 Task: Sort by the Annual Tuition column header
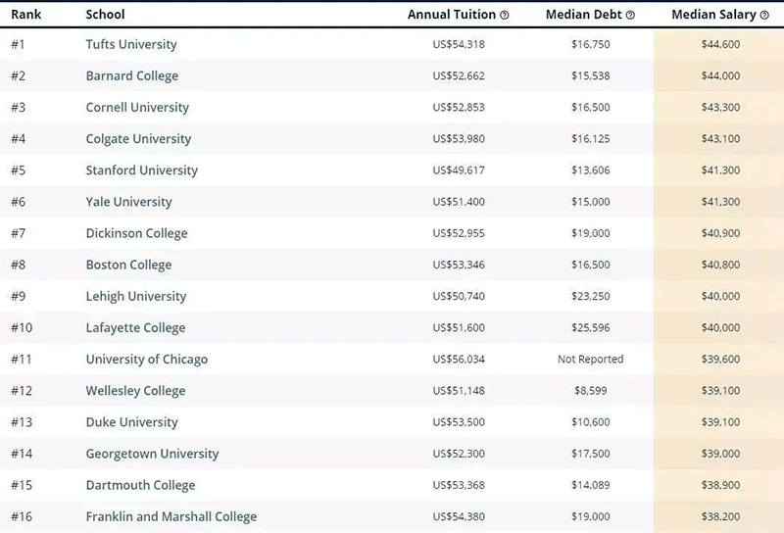click(452, 15)
